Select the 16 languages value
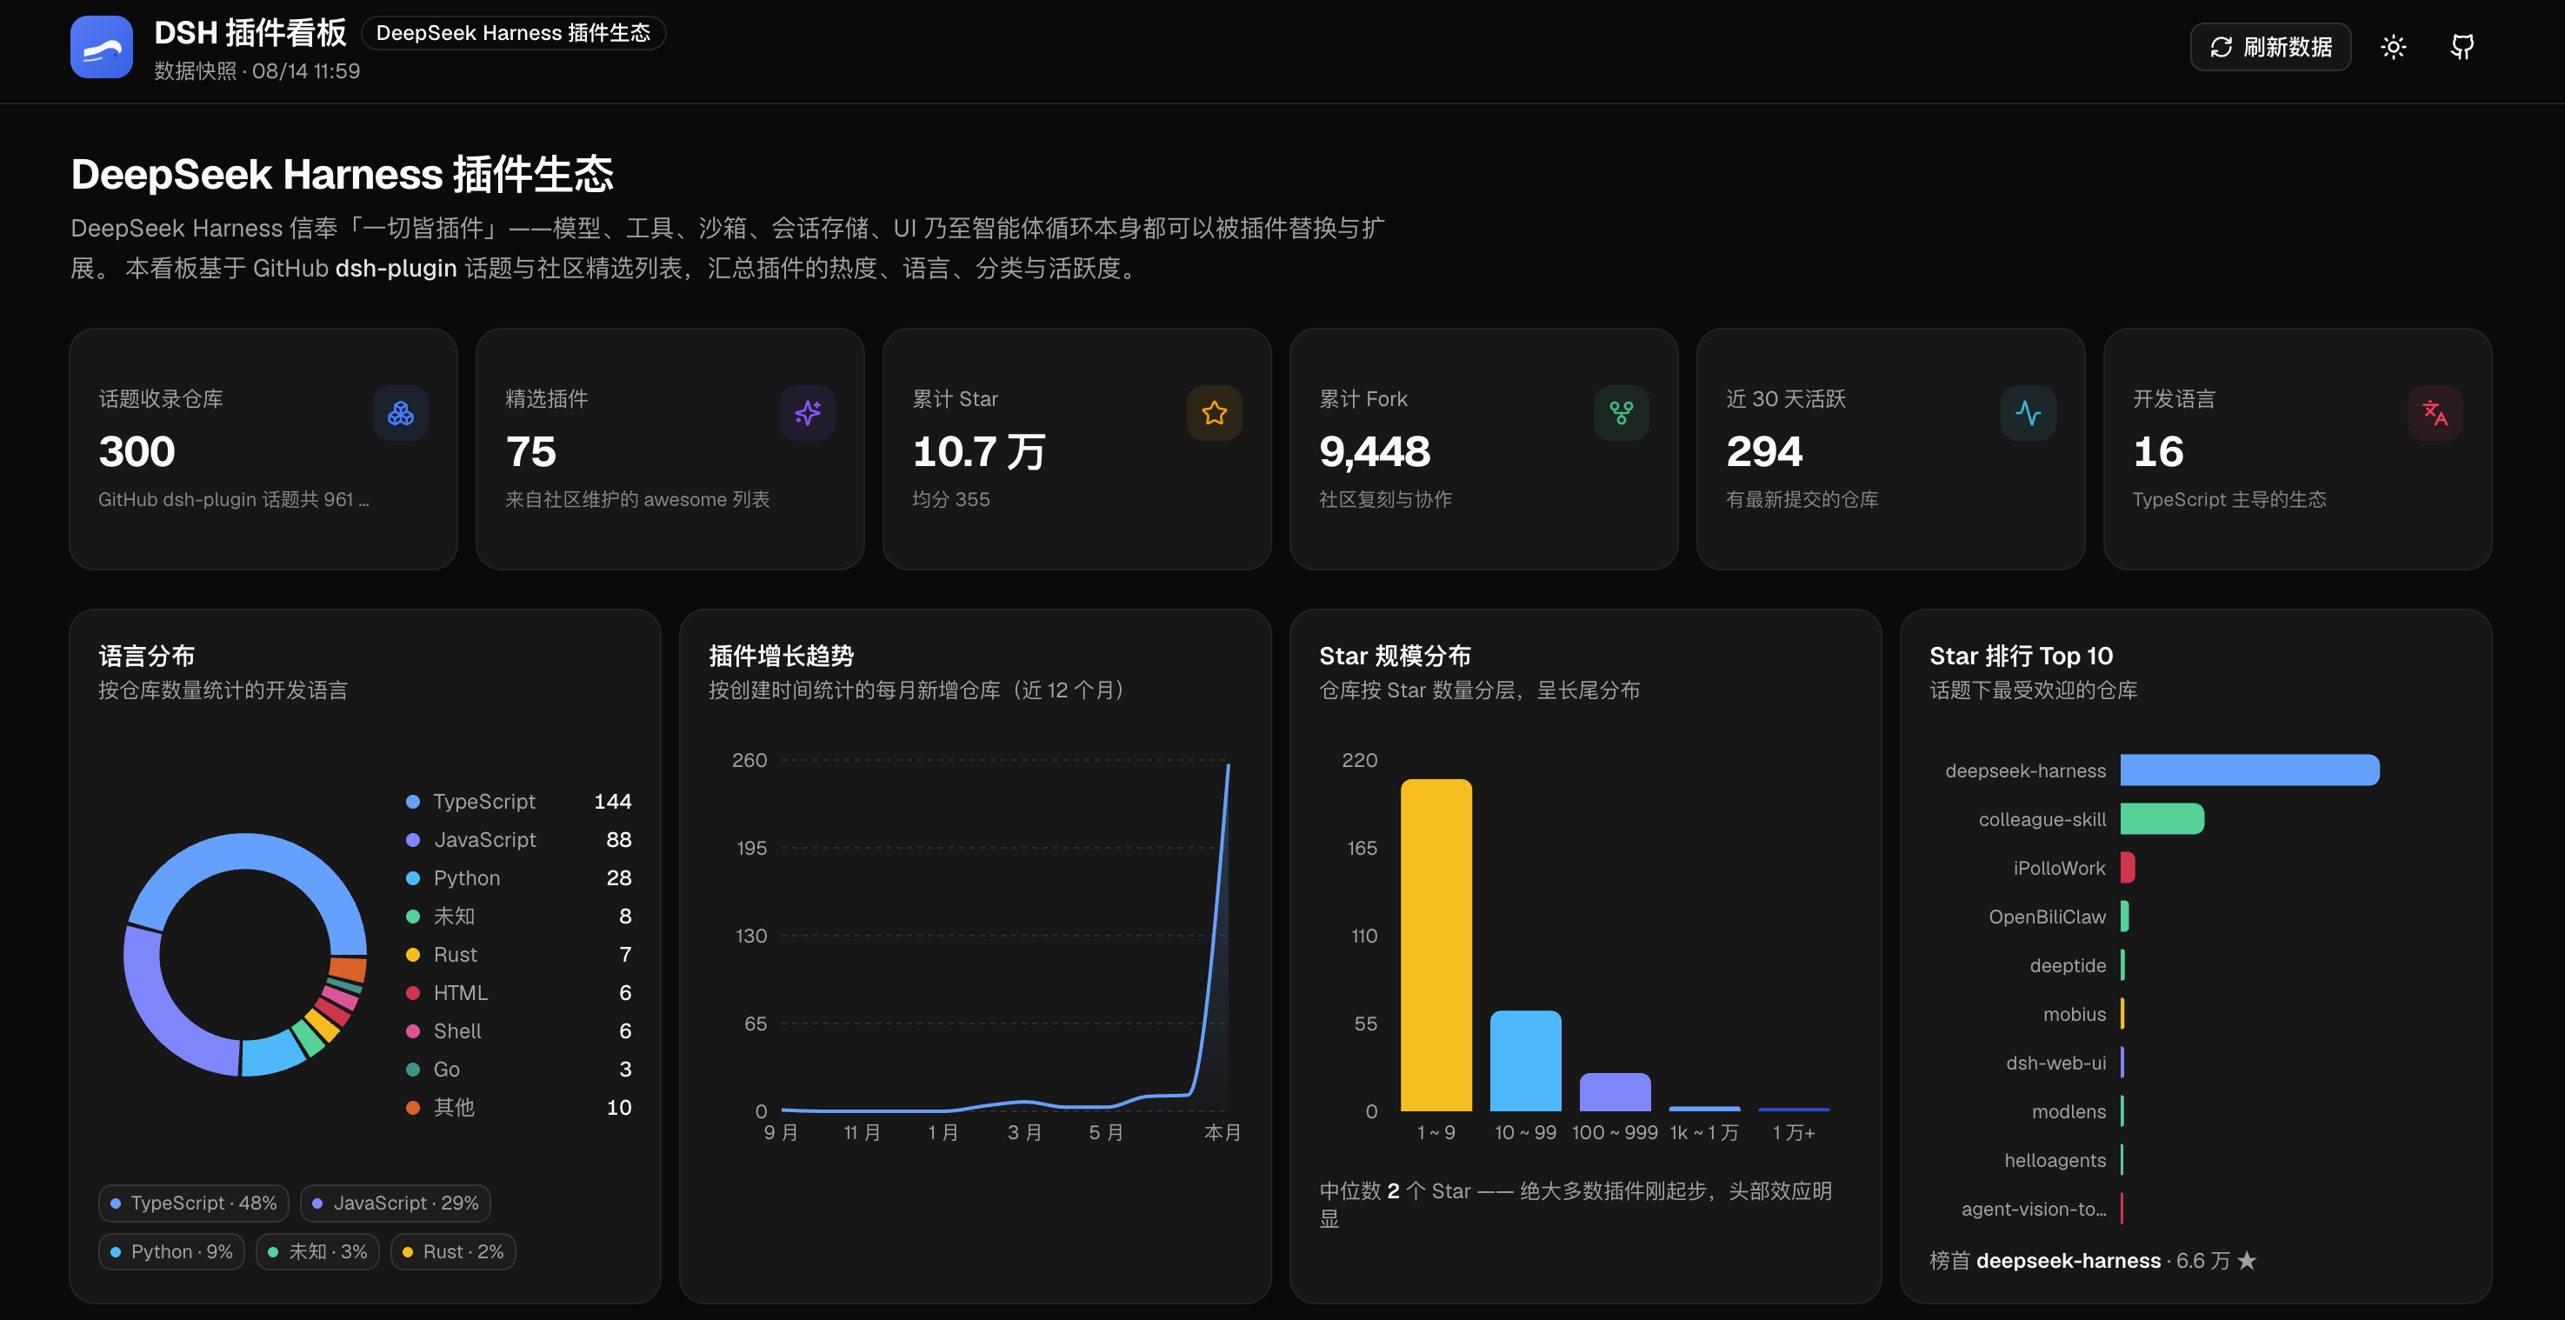The height and width of the screenshot is (1320, 2565). click(x=2158, y=452)
